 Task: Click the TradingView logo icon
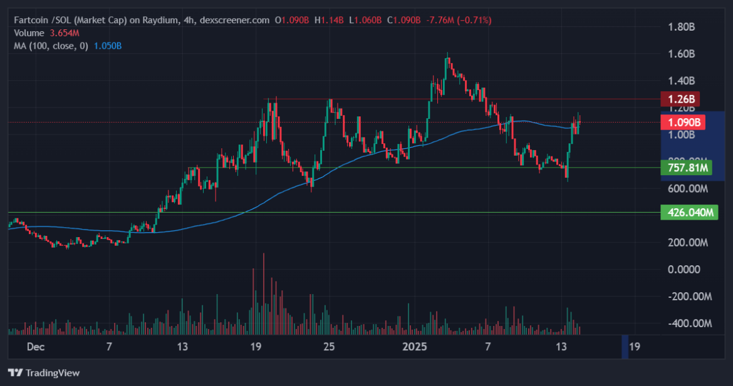click(15, 373)
